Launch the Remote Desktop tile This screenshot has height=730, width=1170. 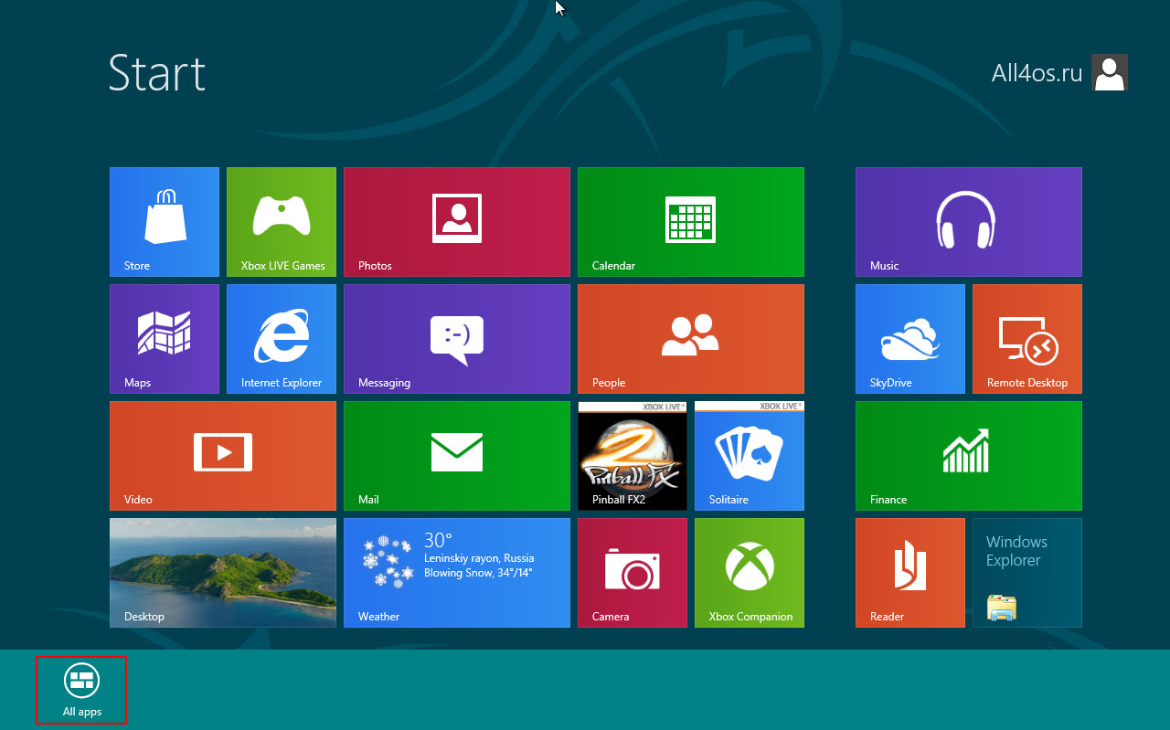[x=1027, y=339]
